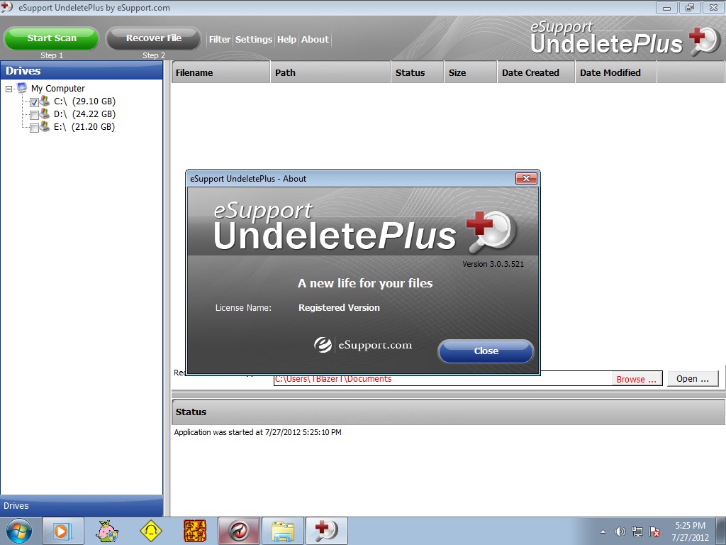Sort results by the Filename column

(221, 72)
